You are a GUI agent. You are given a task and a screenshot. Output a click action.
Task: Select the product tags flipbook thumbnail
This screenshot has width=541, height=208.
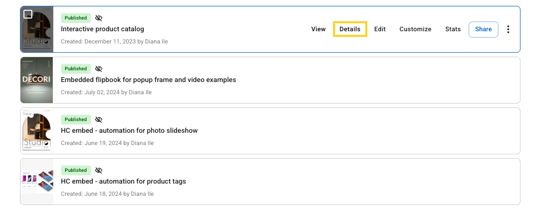point(37,182)
